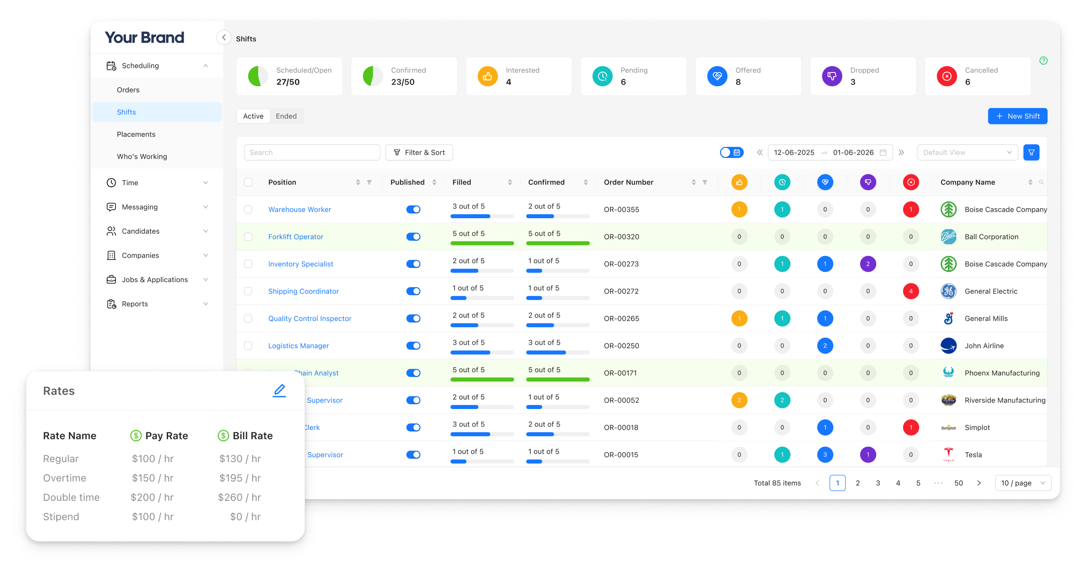Toggle Published for Inventory Specialist

point(413,264)
